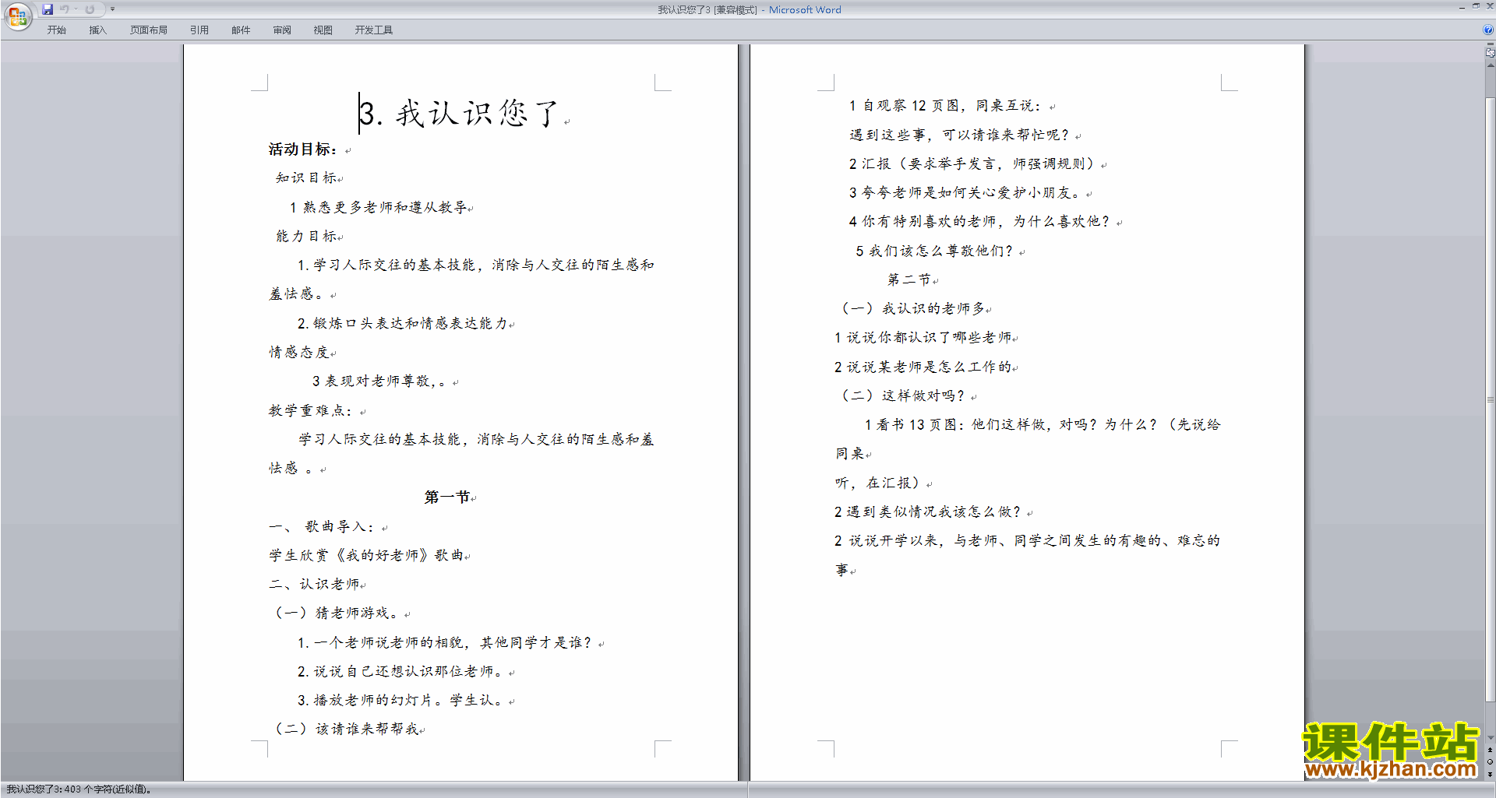Restore down the Word window
Viewport: 1496px width, 798px height.
pyautogui.click(x=1476, y=7)
